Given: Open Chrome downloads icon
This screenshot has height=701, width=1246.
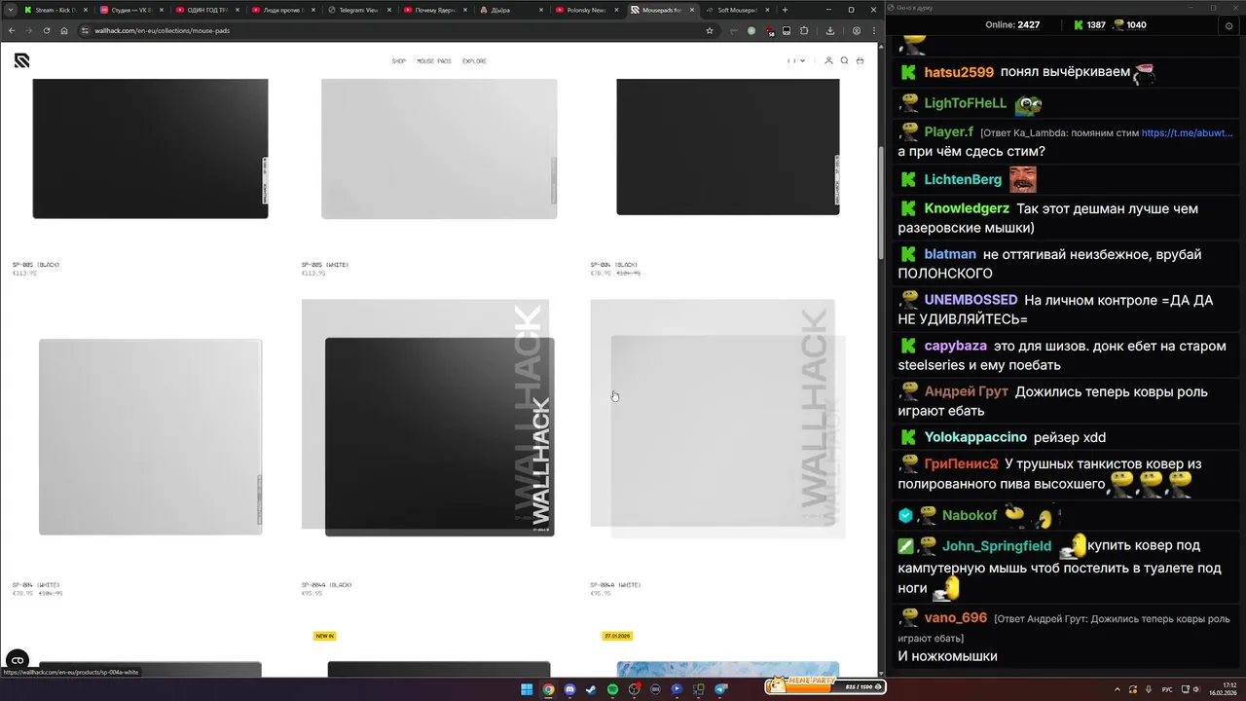Looking at the screenshot, I should [x=830, y=30].
